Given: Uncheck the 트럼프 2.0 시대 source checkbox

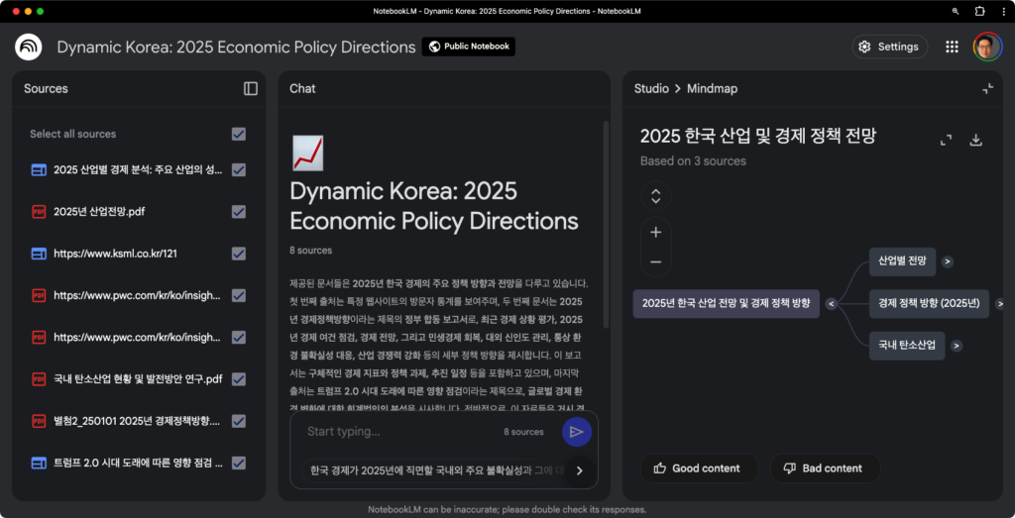Looking at the screenshot, I should tap(239, 464).
